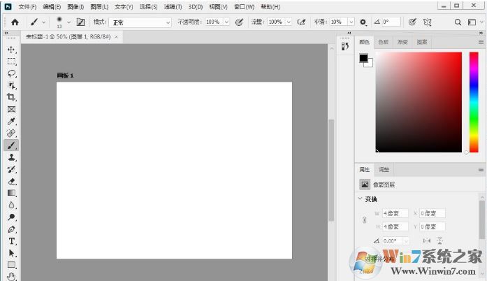Toggle link between width and height
This screenshot has height=281, width=487.
[363, 219]
